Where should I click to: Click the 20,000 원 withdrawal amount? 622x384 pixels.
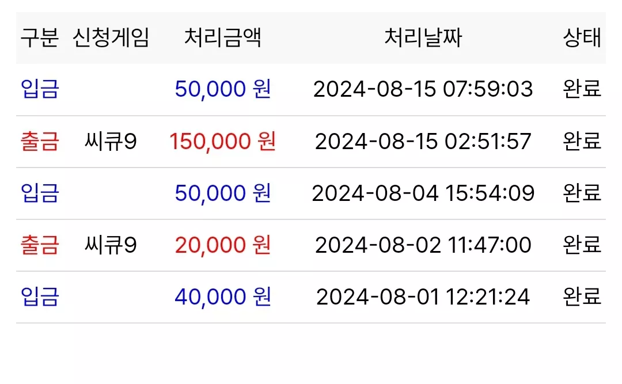pyautogui.click(x=222, y=245)
